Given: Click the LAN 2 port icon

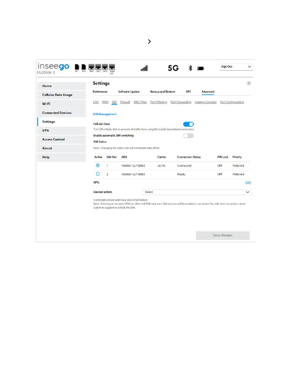Looking at the screenshot, I should tap(105, 67).
